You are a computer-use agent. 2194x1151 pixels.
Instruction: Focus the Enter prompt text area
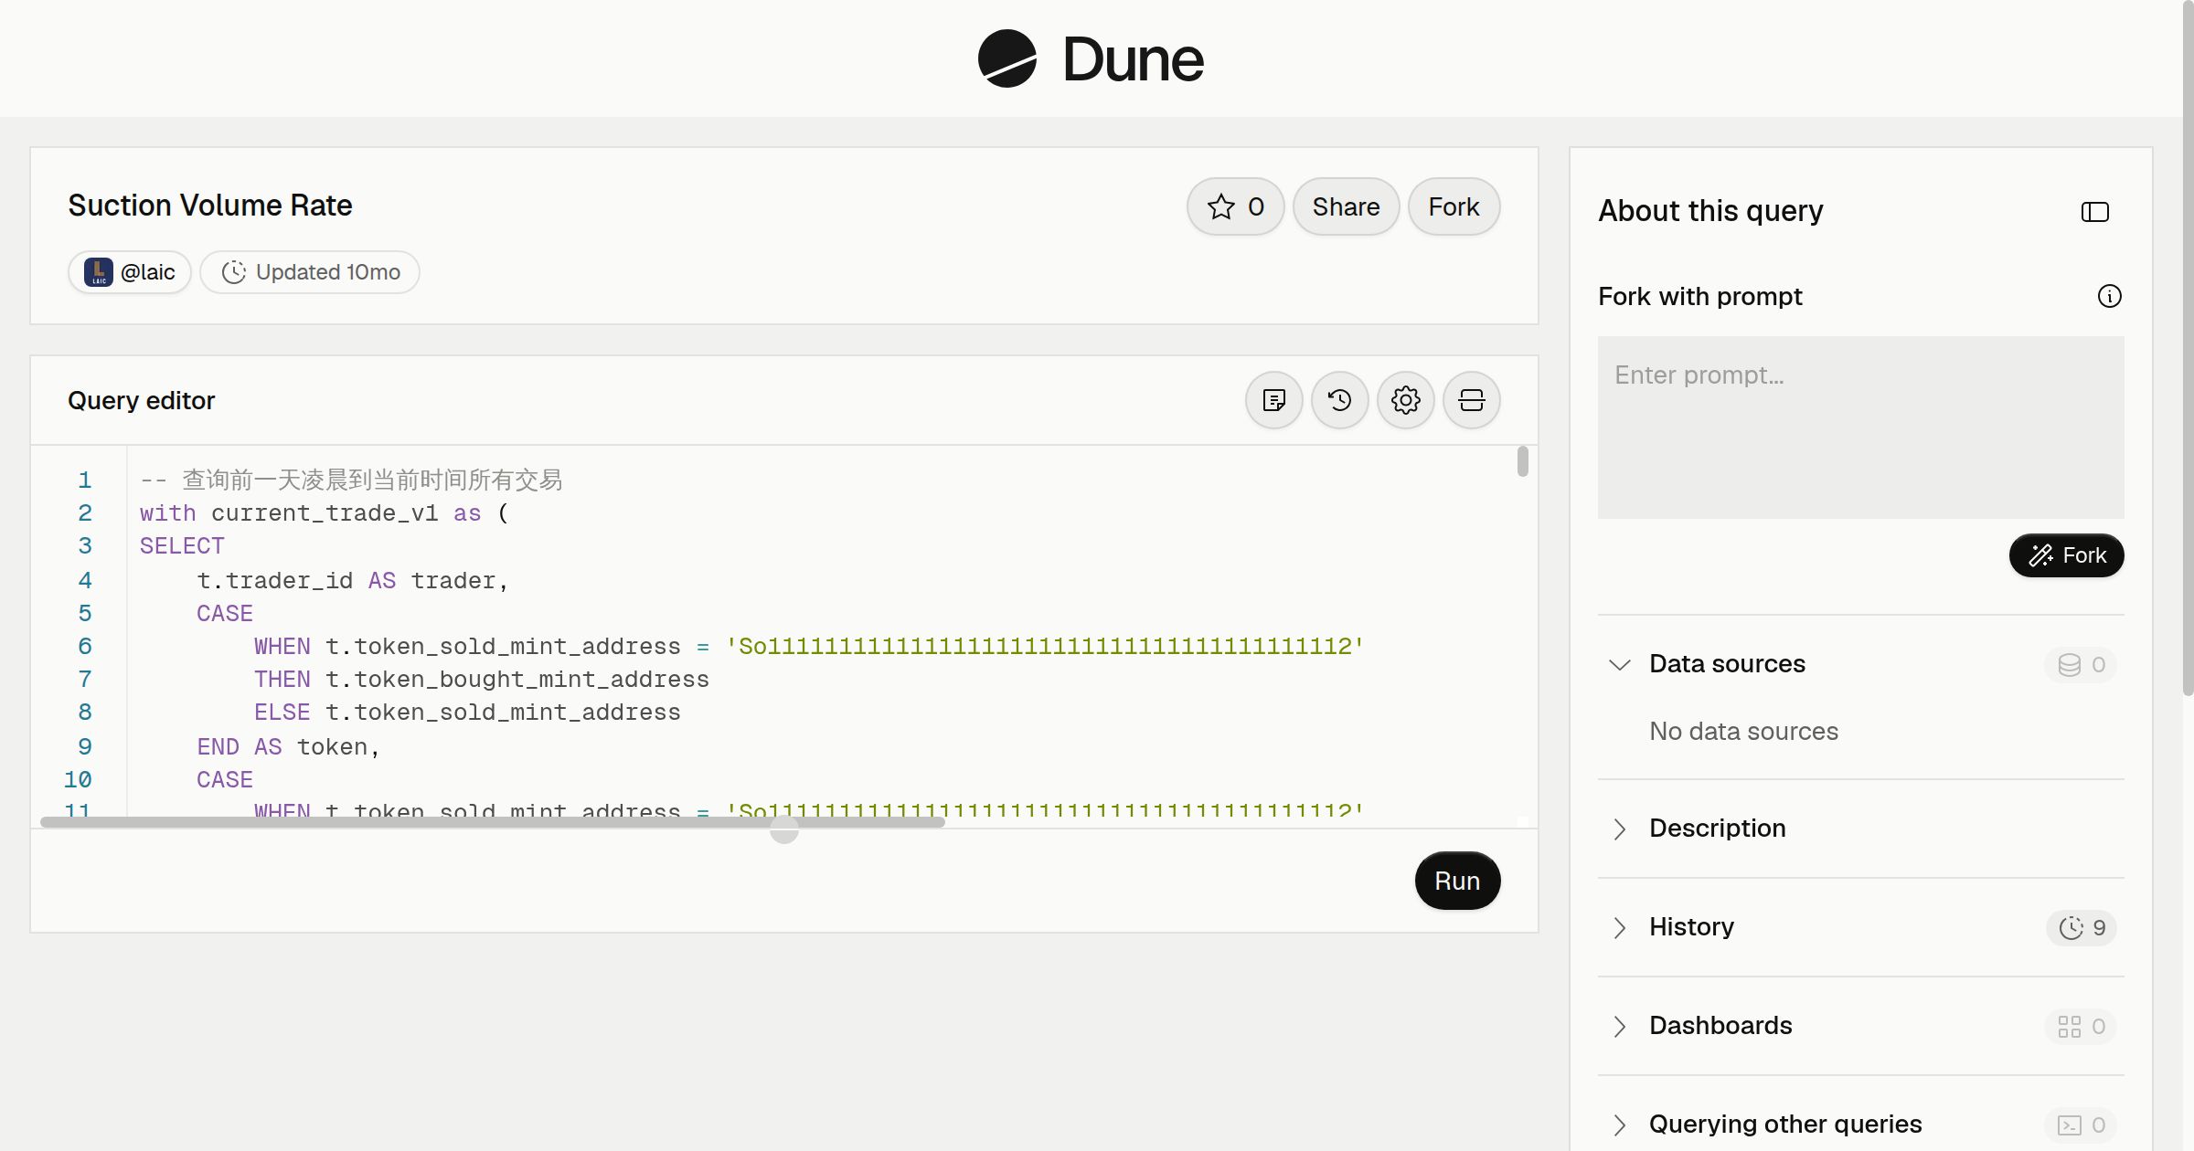[x=1860, y=428]
